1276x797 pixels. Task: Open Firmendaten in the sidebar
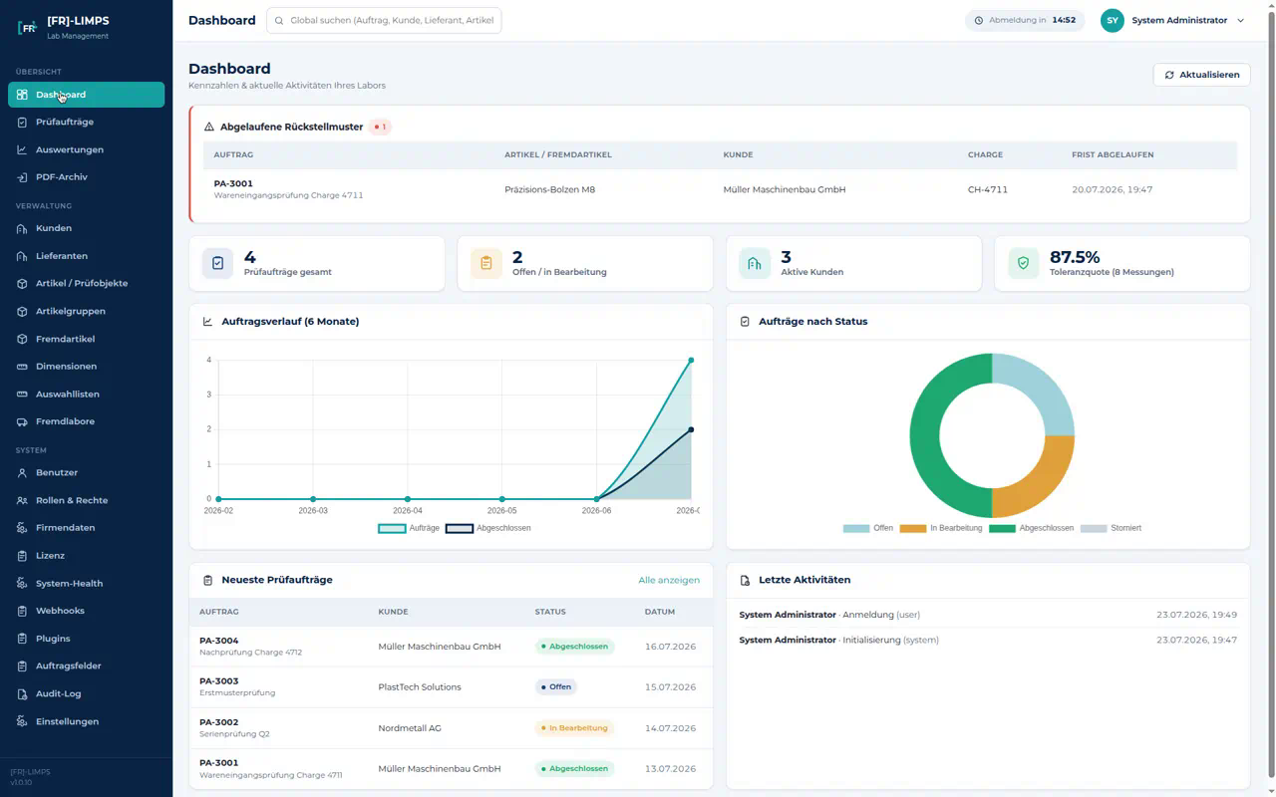tap(87, 528)
